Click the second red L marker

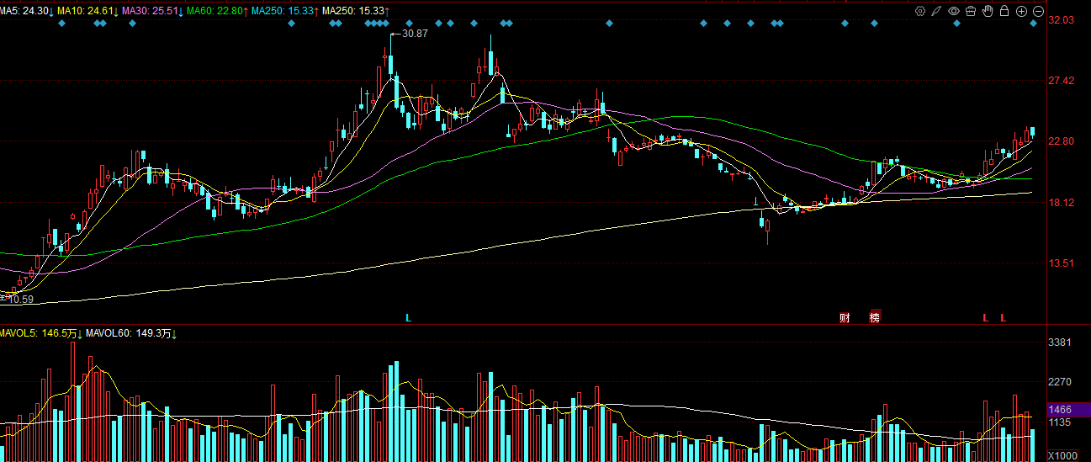click(x=1003, y=317)
